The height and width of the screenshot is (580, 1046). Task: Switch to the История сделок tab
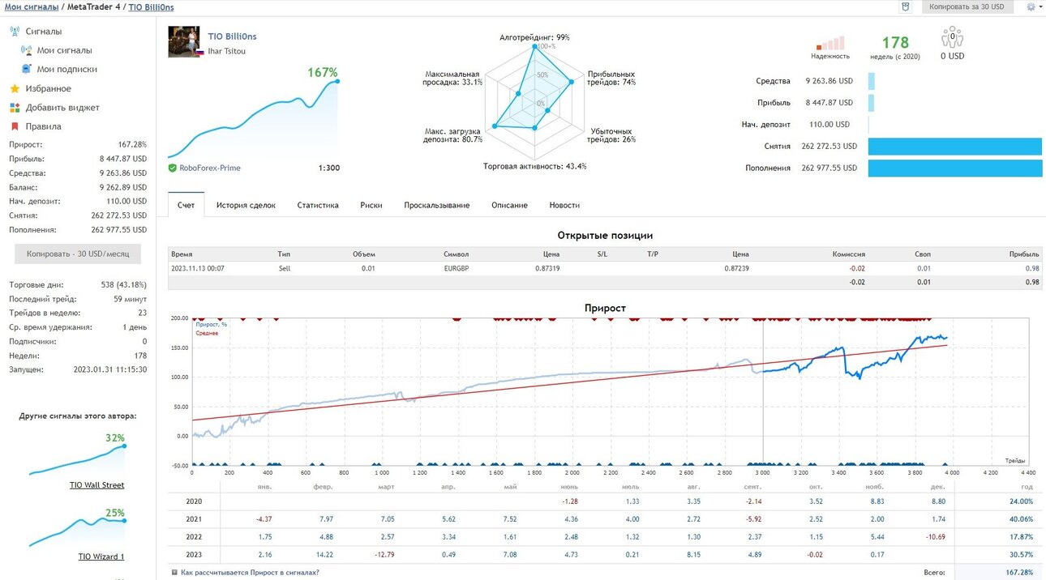246,205
